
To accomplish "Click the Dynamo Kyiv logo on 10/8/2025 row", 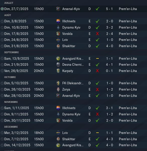I will 58,27.
